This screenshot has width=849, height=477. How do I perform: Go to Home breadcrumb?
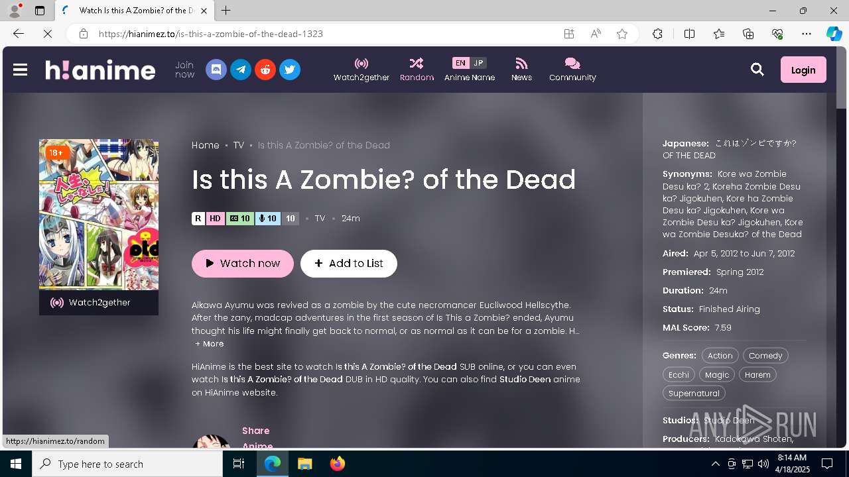pos(206,145)
